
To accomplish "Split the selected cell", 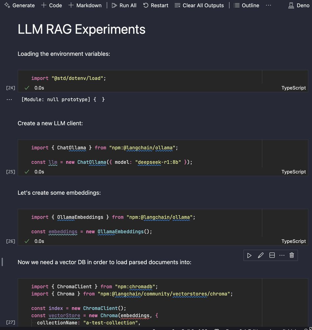I will click(272, 255).
